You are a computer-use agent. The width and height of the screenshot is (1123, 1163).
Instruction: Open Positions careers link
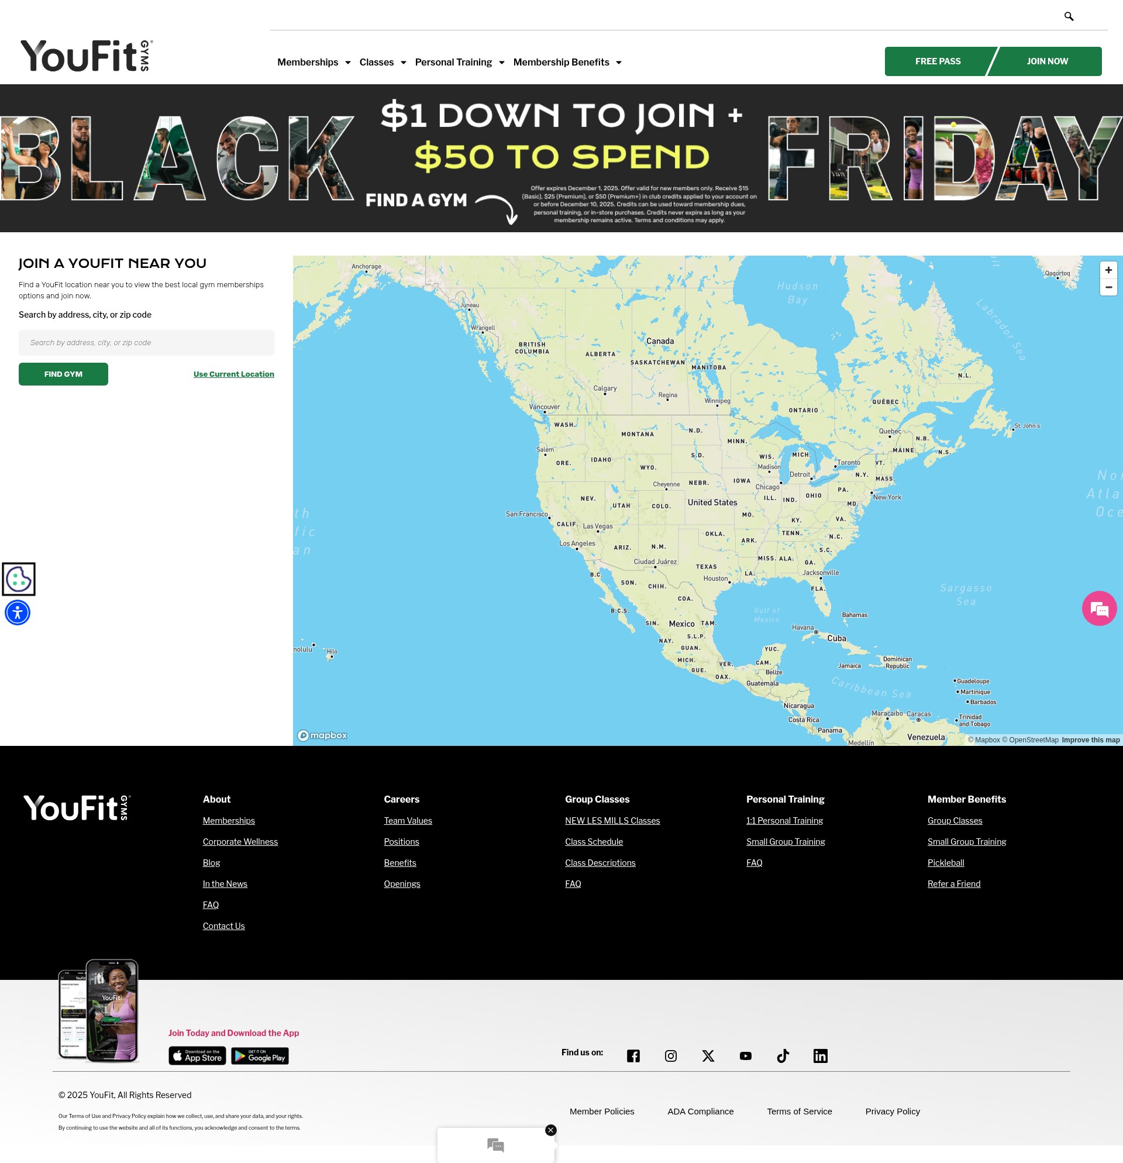tap(402, 841)
